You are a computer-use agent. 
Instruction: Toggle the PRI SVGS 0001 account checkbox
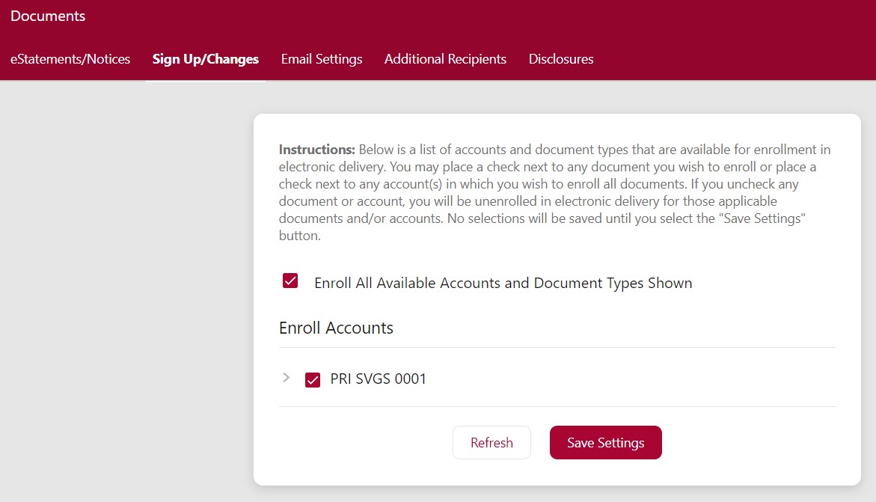point(313,380)
